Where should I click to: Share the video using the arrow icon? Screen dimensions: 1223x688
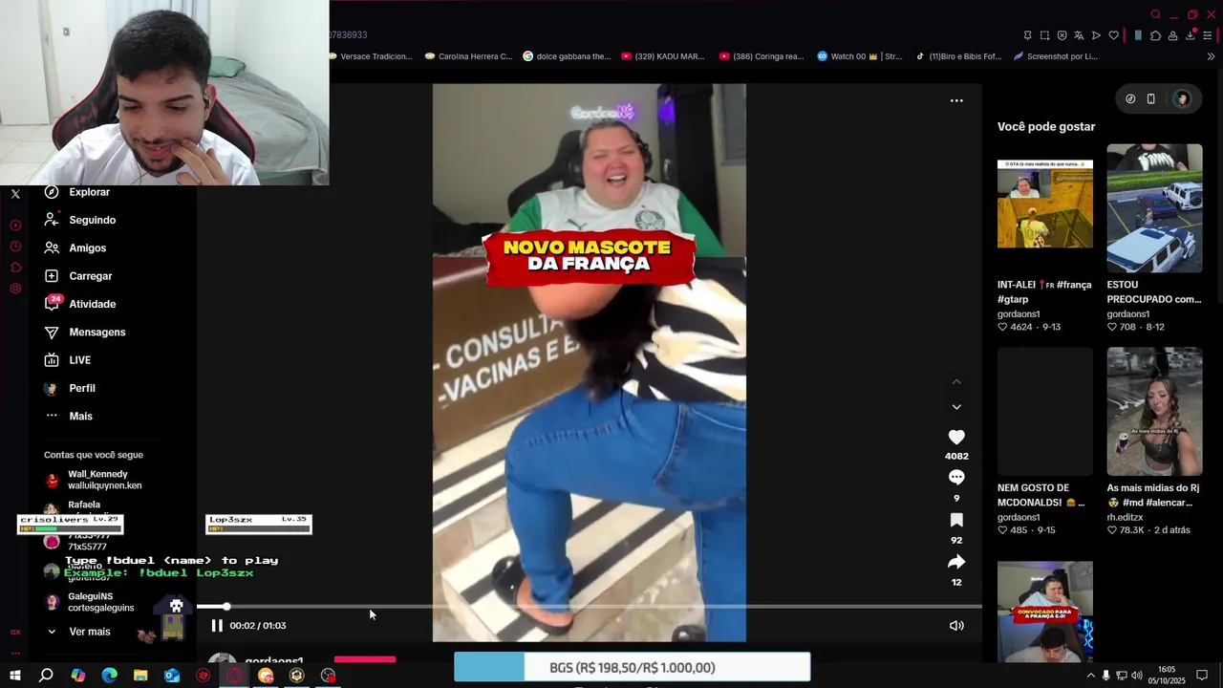click(956, 562)
